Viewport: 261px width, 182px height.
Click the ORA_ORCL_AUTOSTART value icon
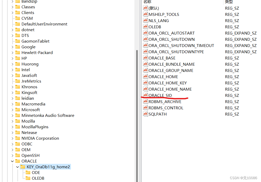click(x=145, y=33)
